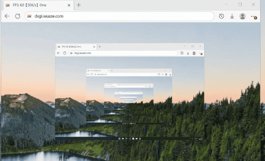This screenshot has height=161, width=265.
Task: Click download icon in nested mirrored window
Action: [188, 53]
